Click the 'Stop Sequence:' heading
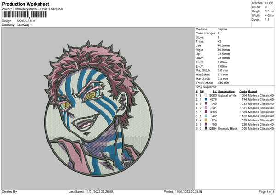This screenshot has width=276, height=195. point(206,87)
